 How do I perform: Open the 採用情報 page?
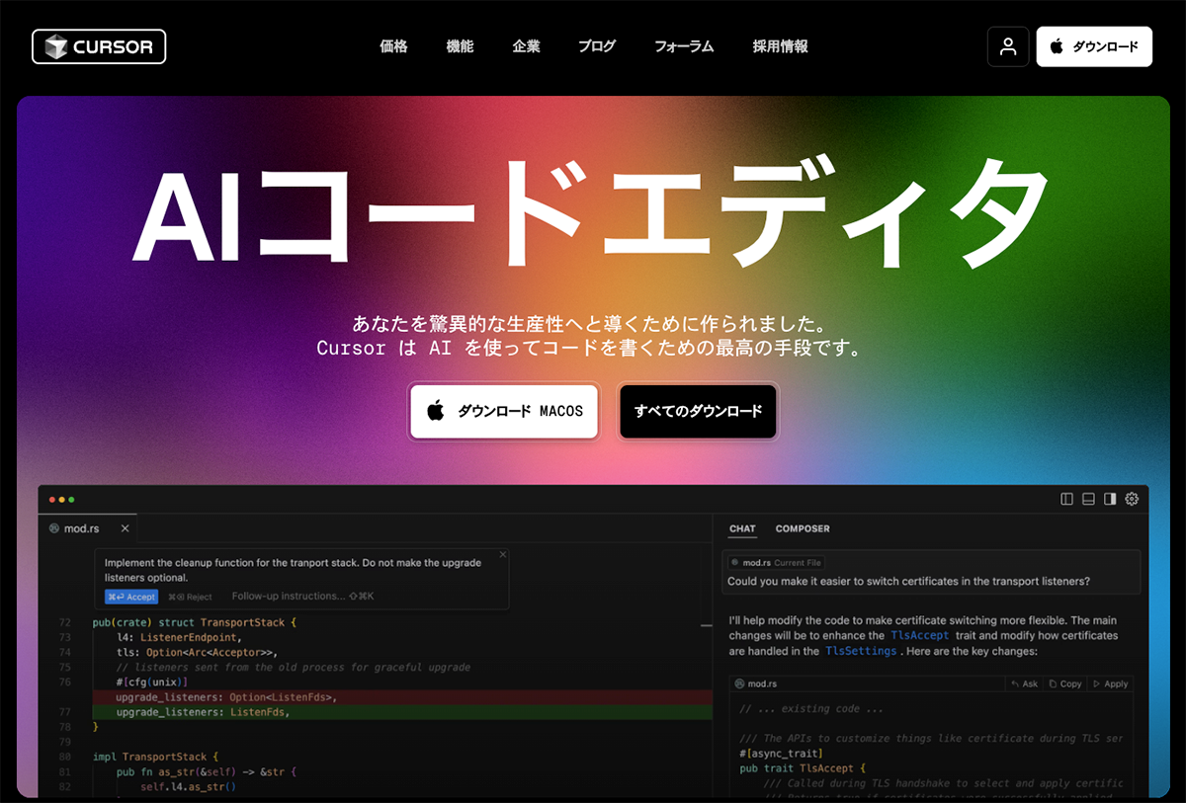[x=780, y=46]
